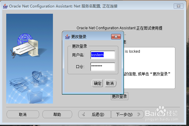Click the double-left arrow on the 后退 button
The width and height of the screenshot is (189, 126).
(x=83, y=114)
